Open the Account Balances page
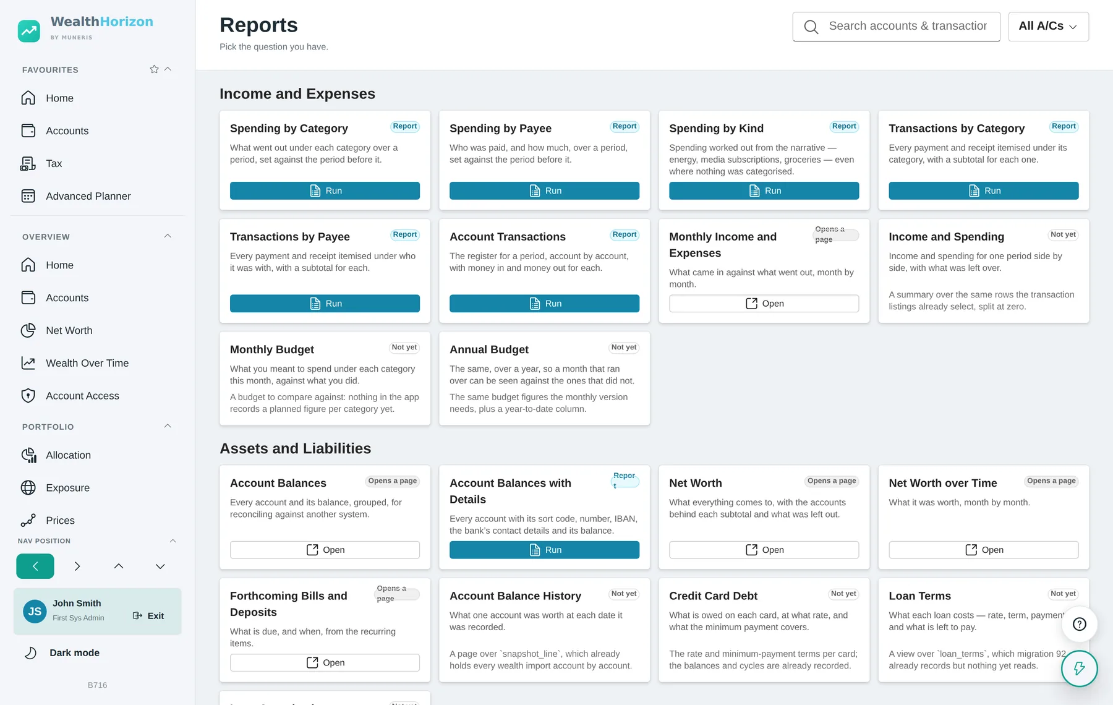This screenshot has width=1113, height=705. (x=325, y=550)
